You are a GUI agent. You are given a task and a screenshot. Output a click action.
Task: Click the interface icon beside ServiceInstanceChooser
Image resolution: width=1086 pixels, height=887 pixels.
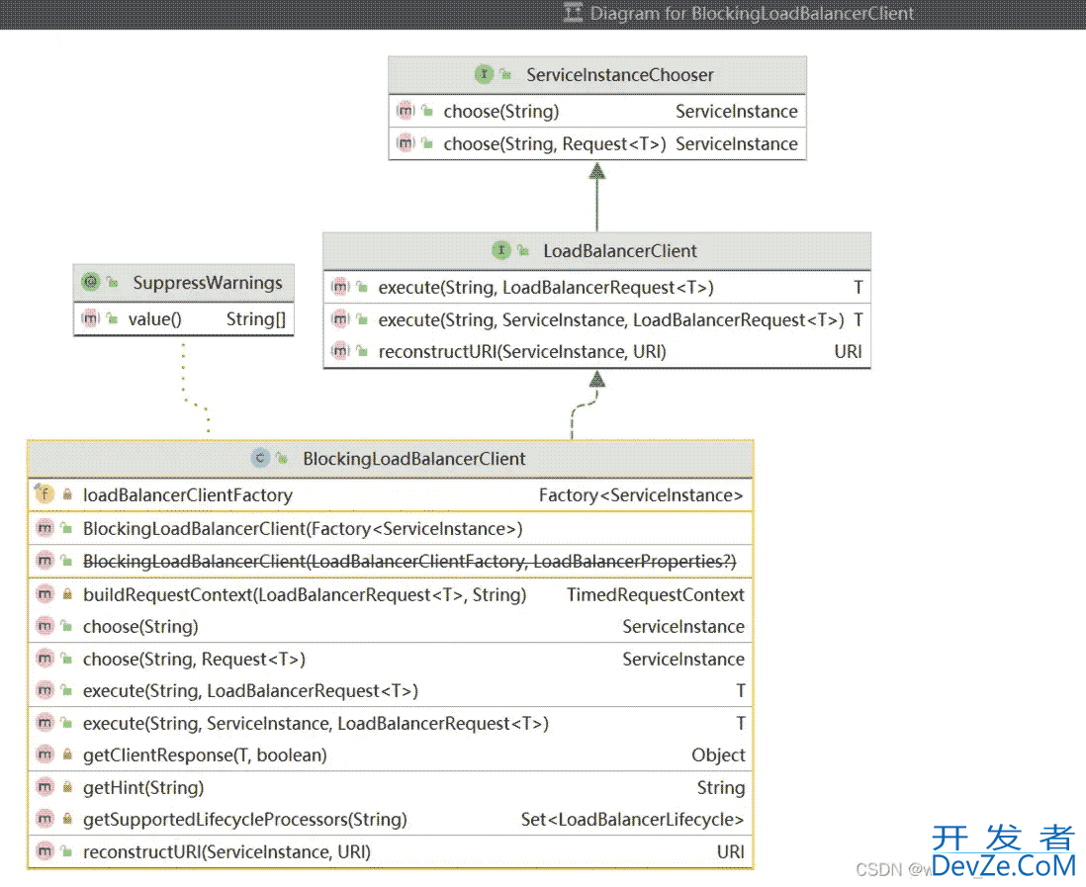click(484, 73)
